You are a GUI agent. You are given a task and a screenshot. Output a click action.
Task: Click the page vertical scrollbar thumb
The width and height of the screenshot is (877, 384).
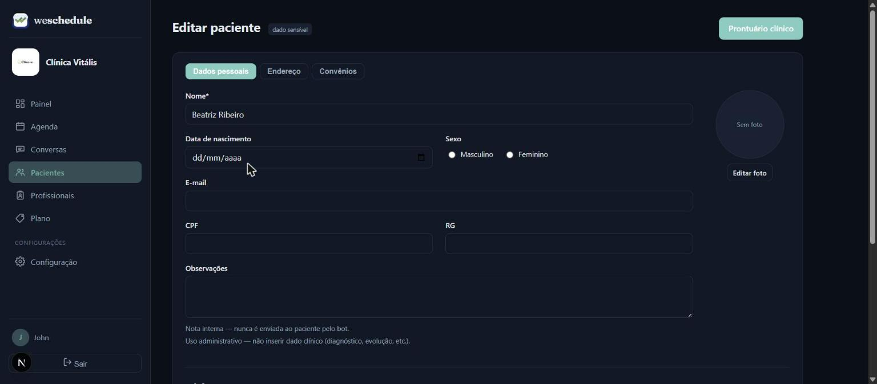click(872, 127)
